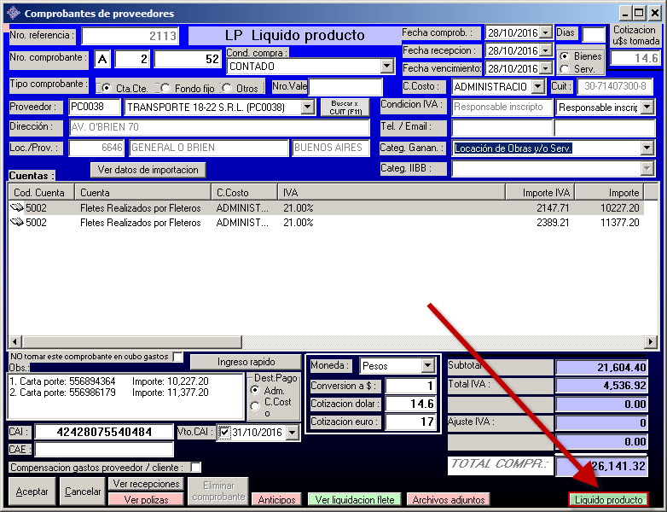Click Buscar x CUIT (F11) button
The height and width of the screenshot is (512, 667).
click(345, 107)
